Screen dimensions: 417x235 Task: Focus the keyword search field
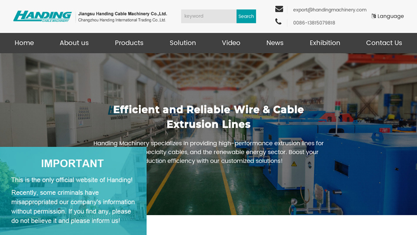point(209,16)
